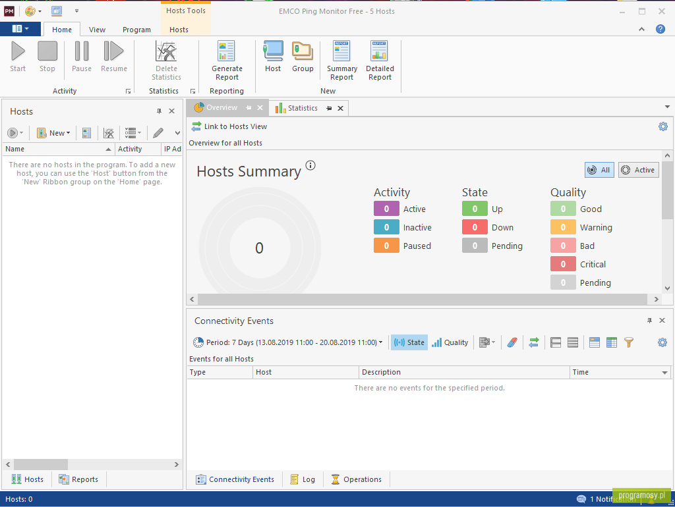Screen dimensions: 675x507
Task: Click the purple Active count swatch
Action: pyautogui.click(x=386, y=209)
